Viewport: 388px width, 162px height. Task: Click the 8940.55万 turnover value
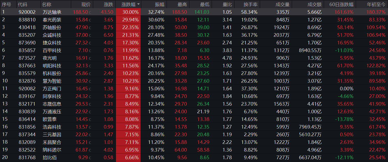tap(310, 50)
